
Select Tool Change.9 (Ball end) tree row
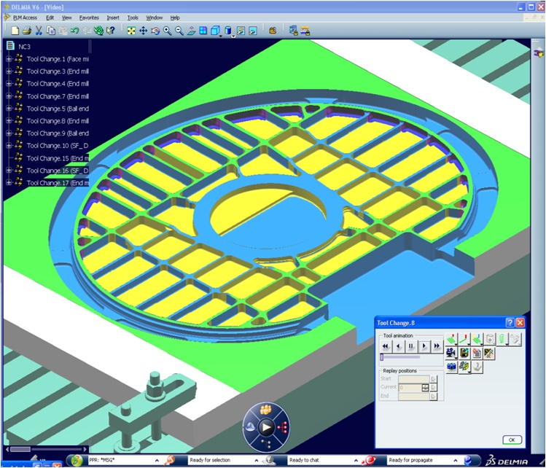[x=58, y=133]
